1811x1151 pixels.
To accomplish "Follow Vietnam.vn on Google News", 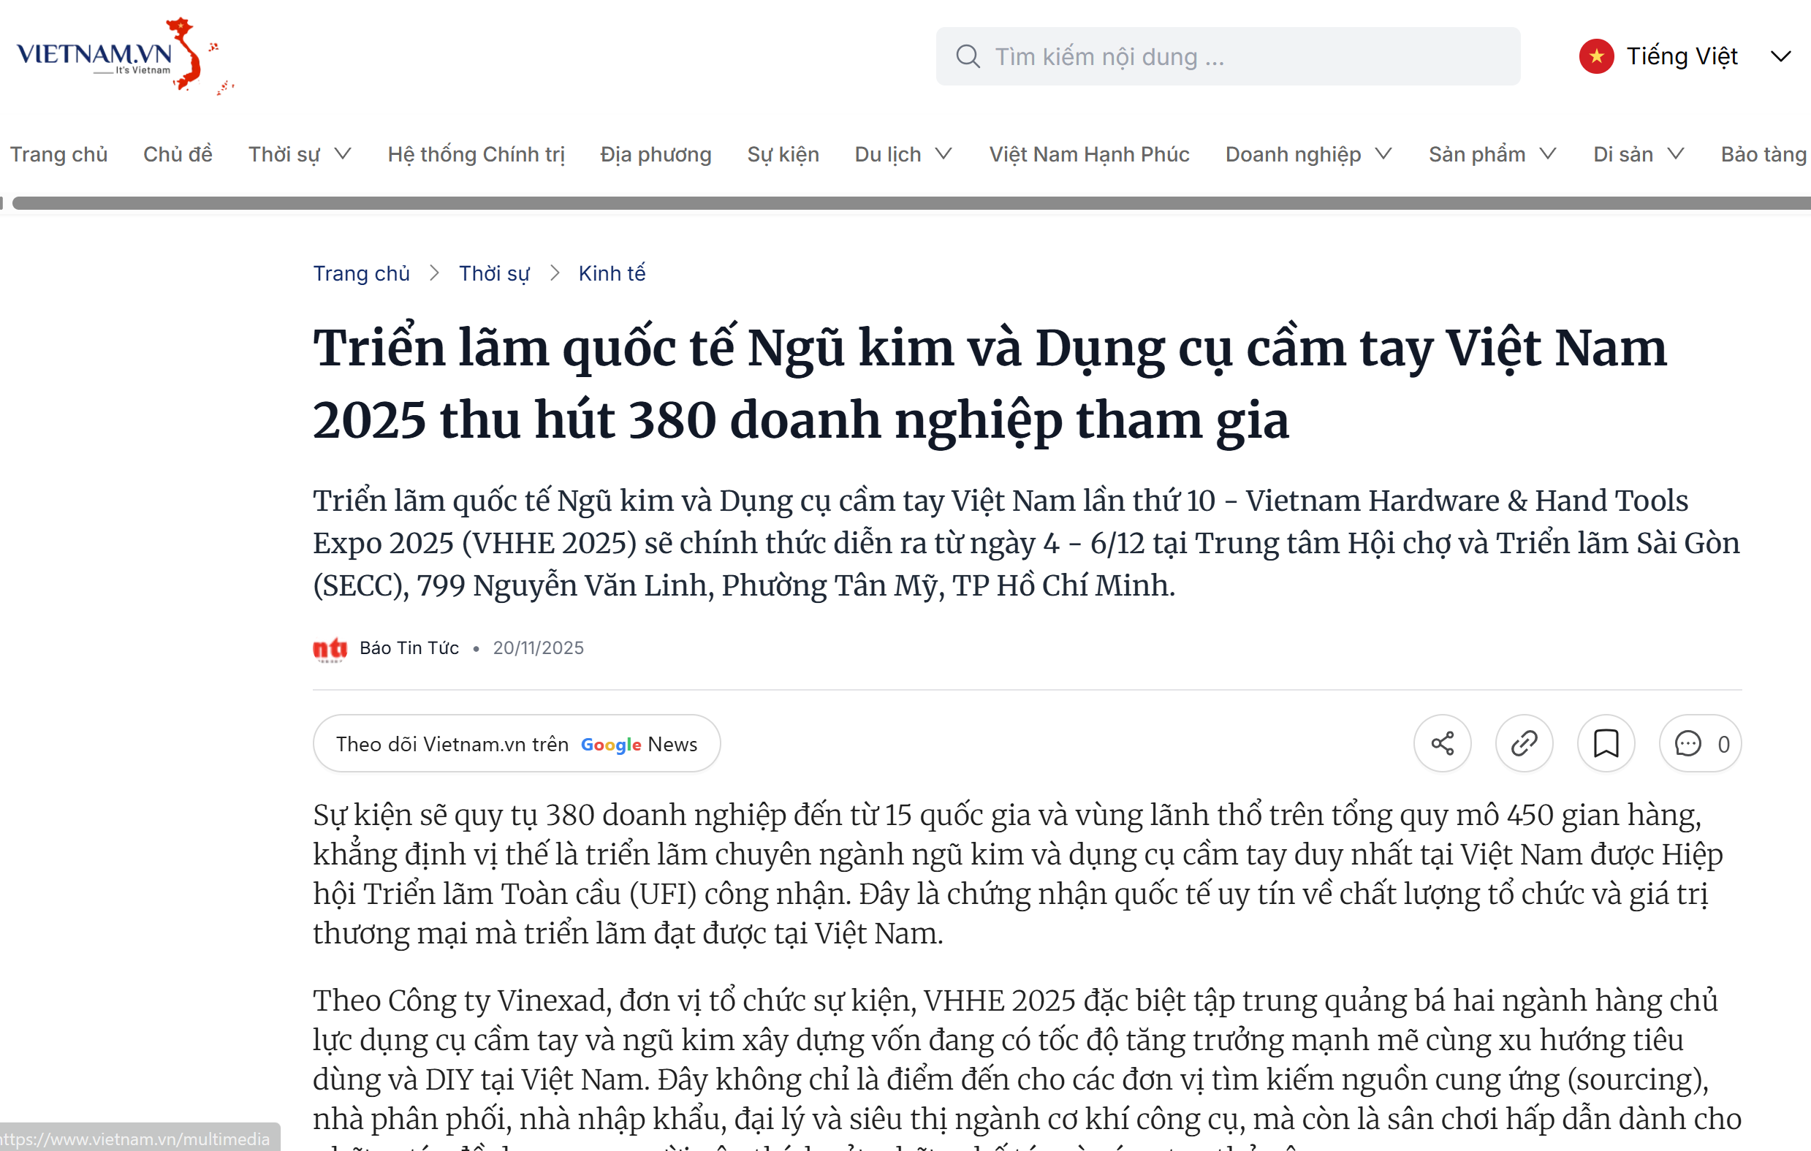I will [517, 743].
